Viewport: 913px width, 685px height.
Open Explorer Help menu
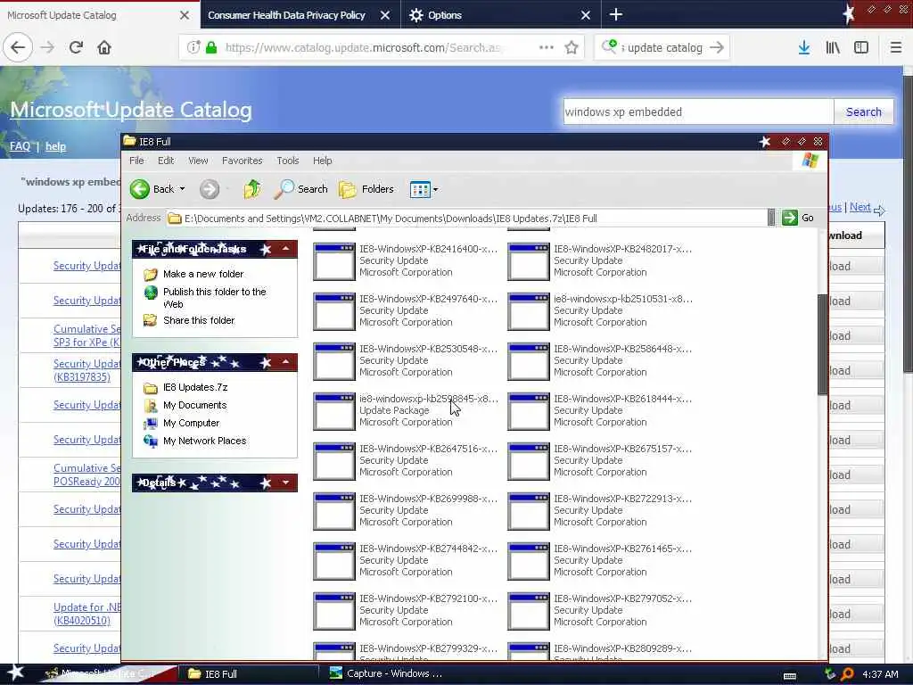(x=322, y=161)
